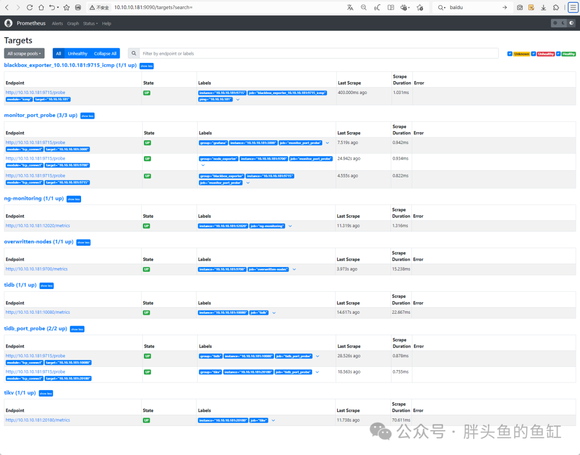580x455 pixels.
Task: Uncheck the Healthy state checkbox
Action: 558,54
